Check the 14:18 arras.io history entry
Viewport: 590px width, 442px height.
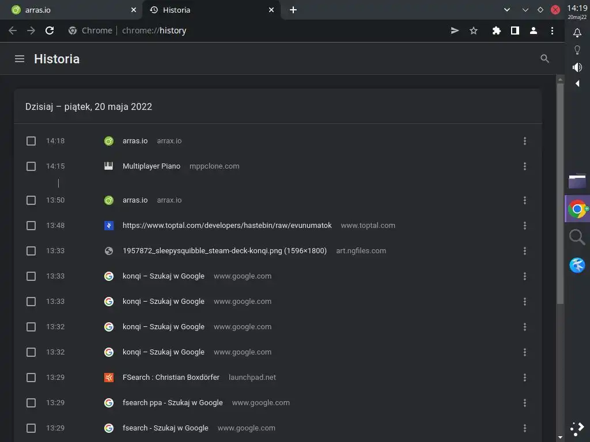tap(31, 141)
